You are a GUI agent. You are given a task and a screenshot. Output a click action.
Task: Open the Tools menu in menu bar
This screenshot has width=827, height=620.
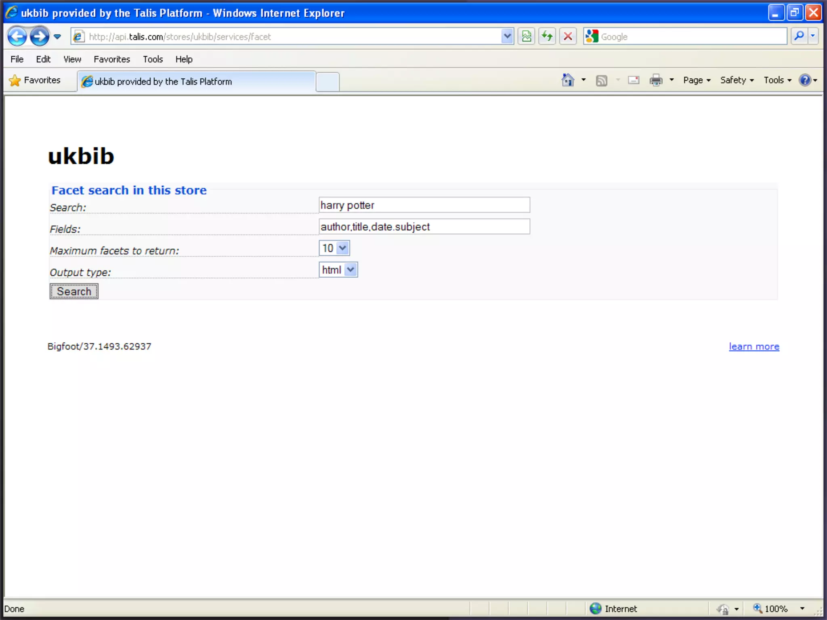click(153, 59)
